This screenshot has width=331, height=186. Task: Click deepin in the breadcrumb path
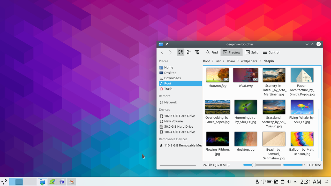(x=269, y=61)
